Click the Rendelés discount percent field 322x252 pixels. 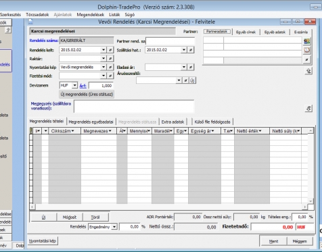pos(129,227)
